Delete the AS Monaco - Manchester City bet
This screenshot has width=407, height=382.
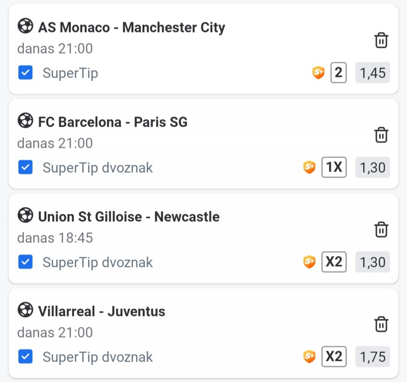pos(381,40)
